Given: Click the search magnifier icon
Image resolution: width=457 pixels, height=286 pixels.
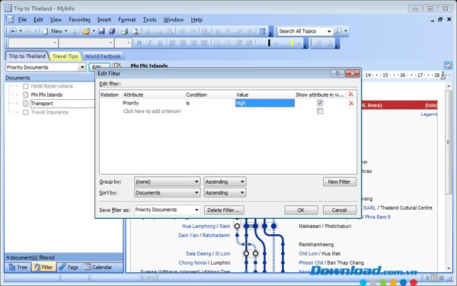Looking at the screenshot, I should click(x=338, y=31).
